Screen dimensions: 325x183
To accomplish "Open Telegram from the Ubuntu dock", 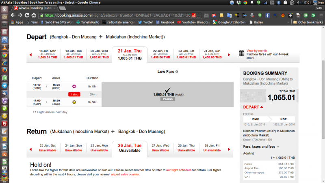I will [x=4, y=85].
